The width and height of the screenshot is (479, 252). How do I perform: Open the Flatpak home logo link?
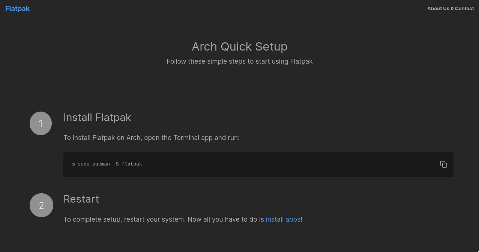click(x=17, y=9)
